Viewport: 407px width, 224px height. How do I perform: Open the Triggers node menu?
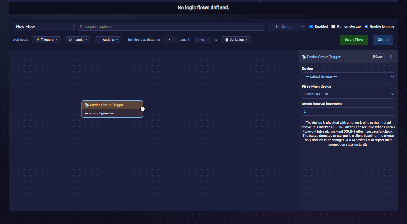pyautogui.click(x=46, y=40)
